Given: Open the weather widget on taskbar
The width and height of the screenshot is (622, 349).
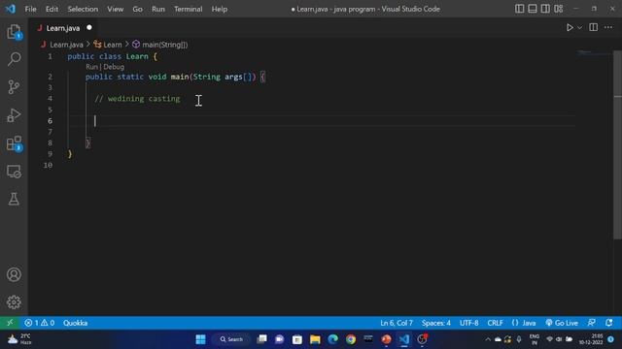Looking at the screenshot, I should tap(19, 339).
